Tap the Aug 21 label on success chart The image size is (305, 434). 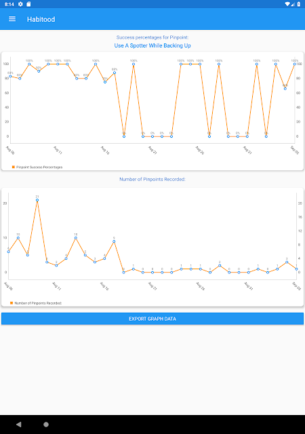(152, 150)
